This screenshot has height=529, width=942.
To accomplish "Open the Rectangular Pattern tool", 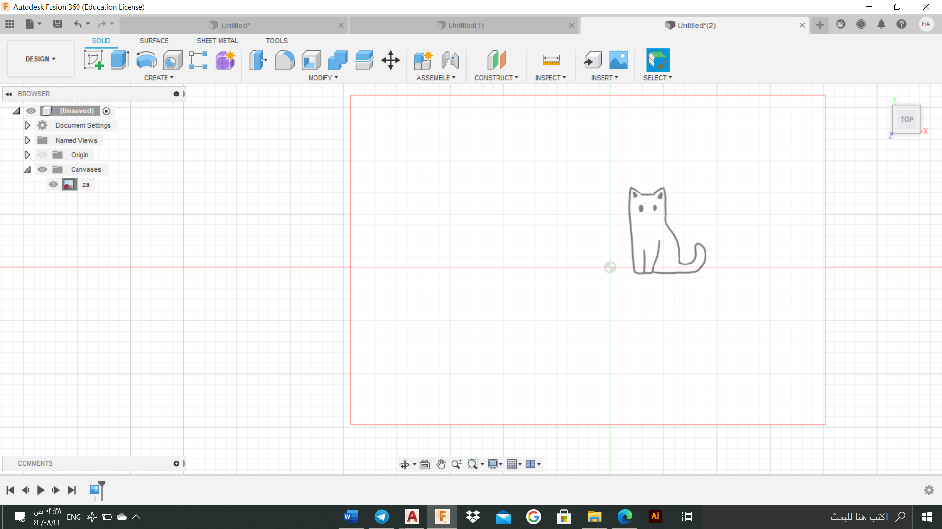I will pos(198,60).
